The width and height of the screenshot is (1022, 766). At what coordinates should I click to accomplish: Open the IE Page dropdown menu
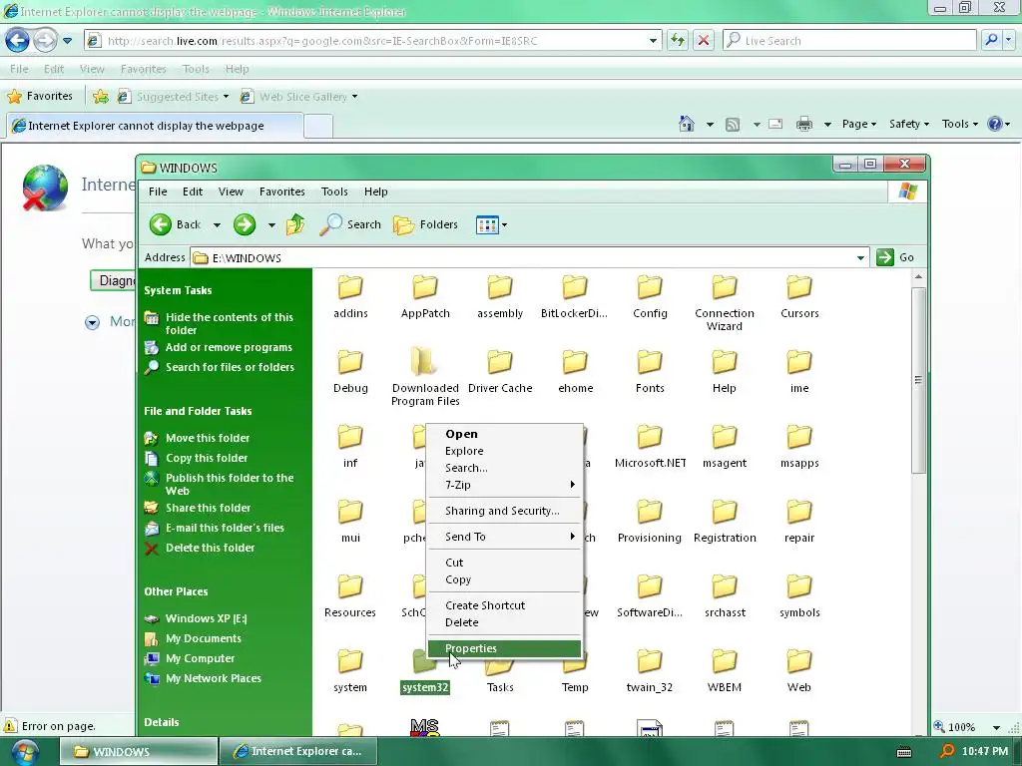pyautogui.click(x=859, y=124)
